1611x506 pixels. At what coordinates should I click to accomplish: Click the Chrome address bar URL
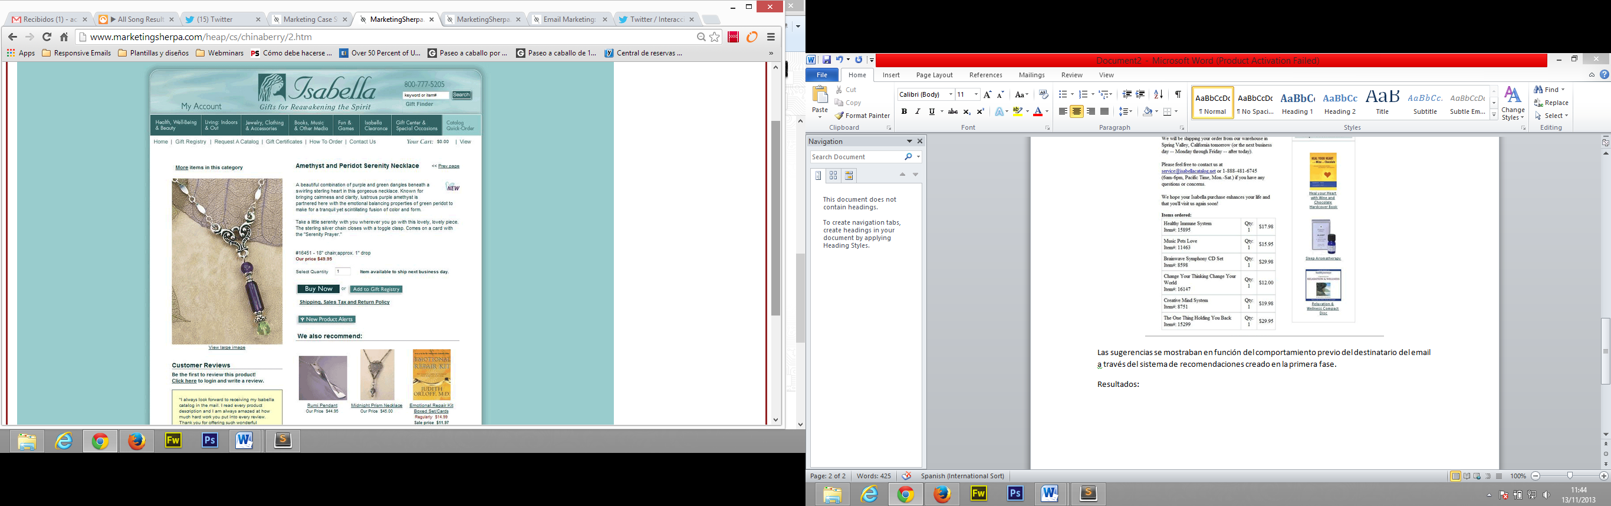pyautogui.click(x=200, y=37)
